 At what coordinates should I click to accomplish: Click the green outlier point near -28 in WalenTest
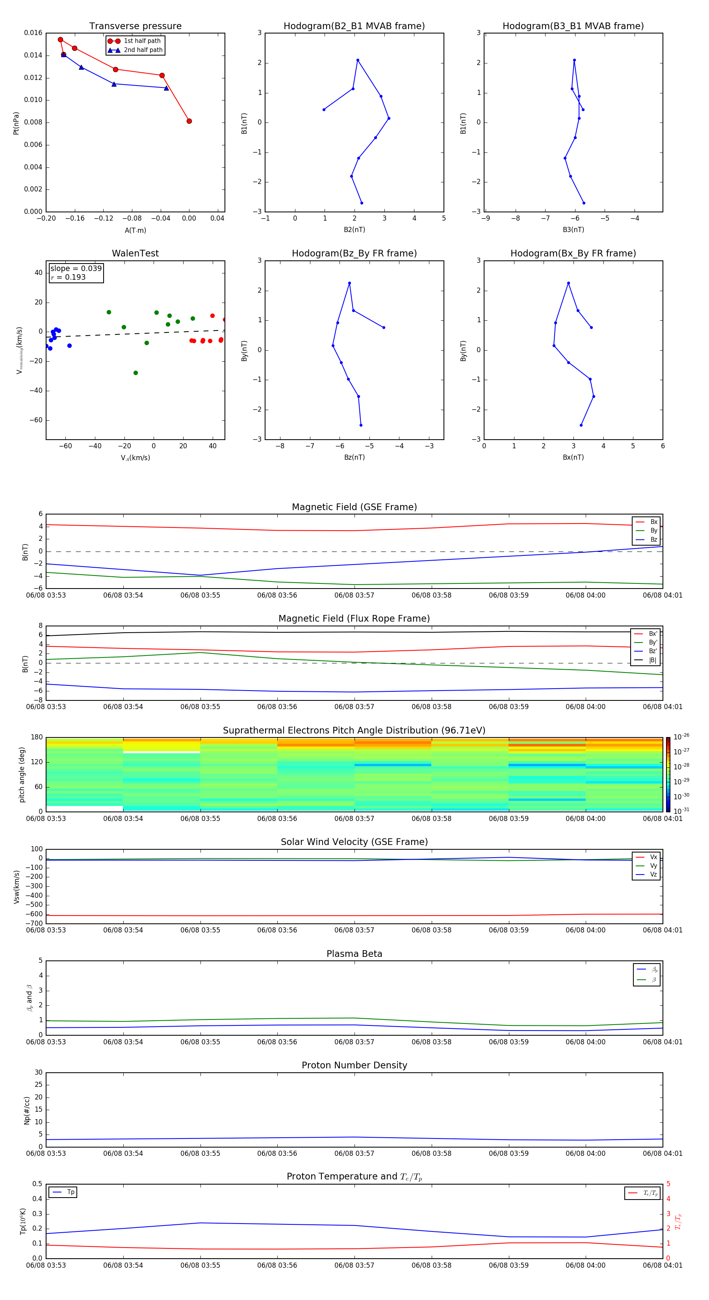click(x=136, y=373)
